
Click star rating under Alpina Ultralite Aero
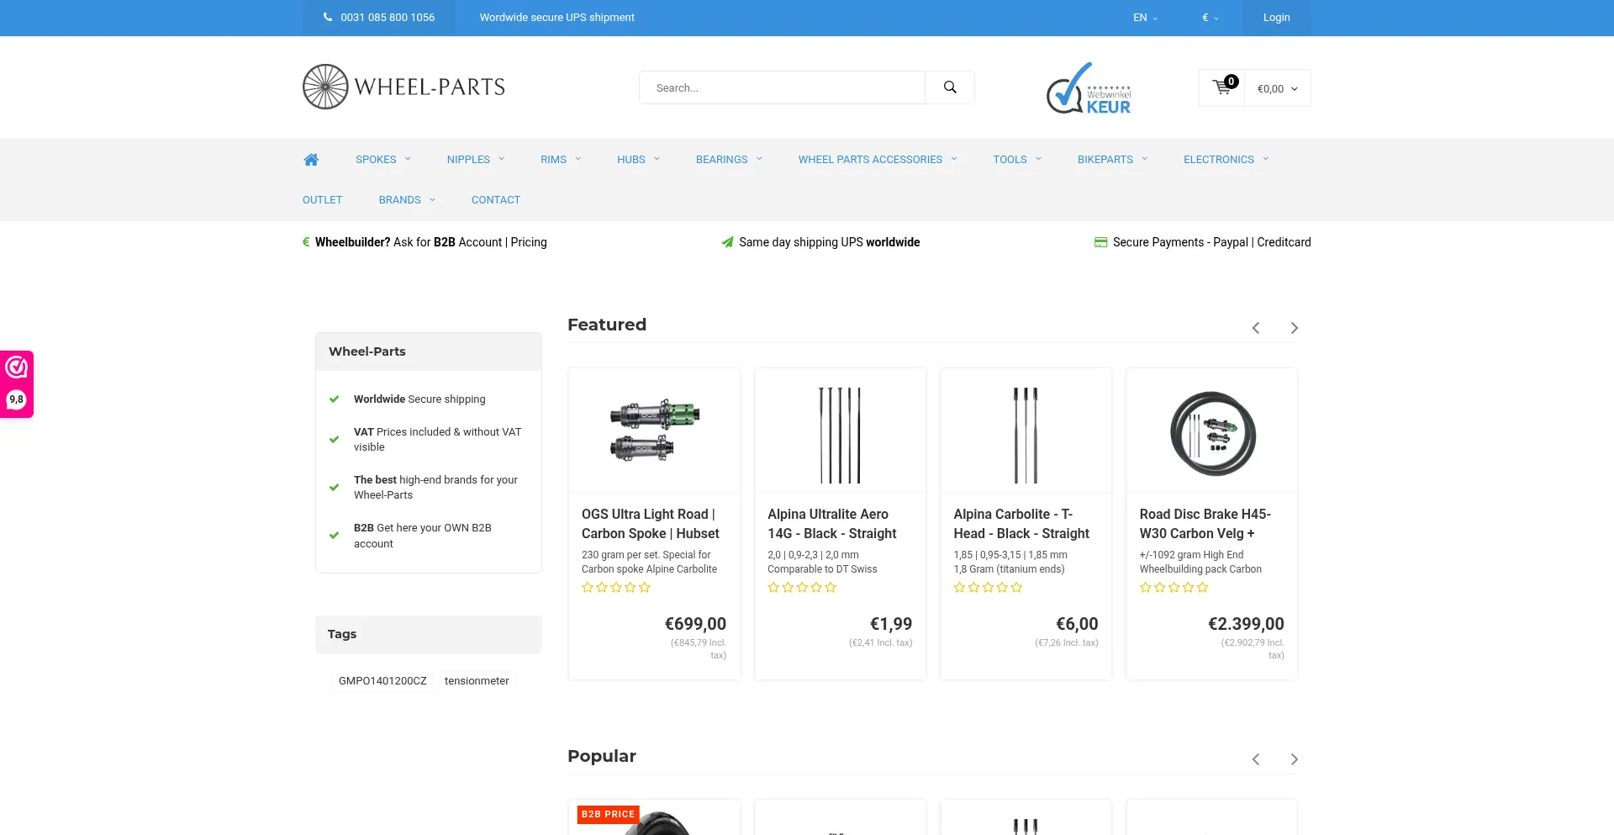(x=802, y=588)
